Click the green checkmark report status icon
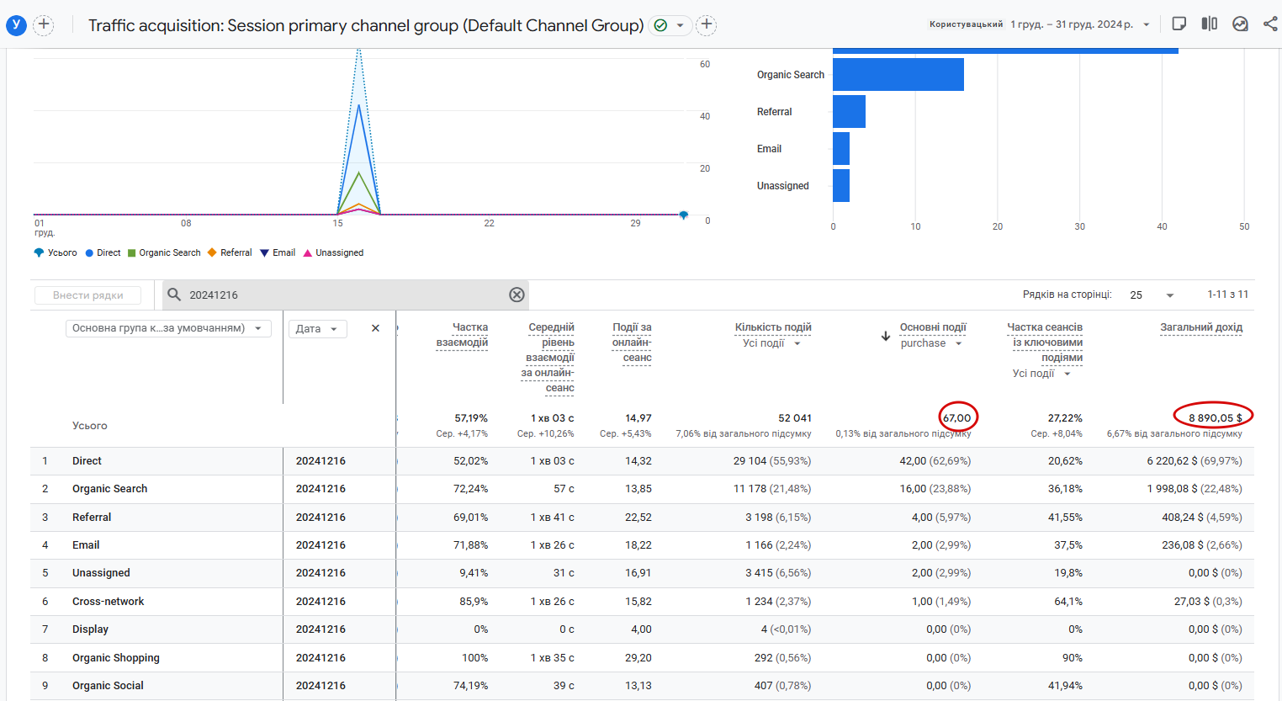Image resolution: width=1282 pixels, height=701 pixels. (x=661, y=25)
